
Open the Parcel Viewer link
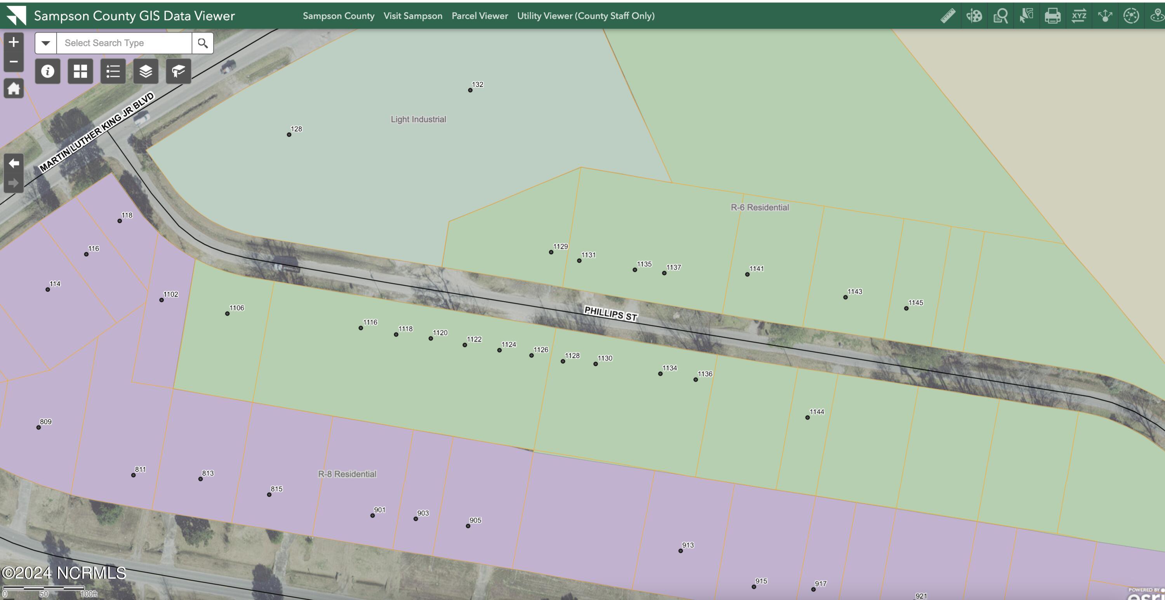click(479, 16)
